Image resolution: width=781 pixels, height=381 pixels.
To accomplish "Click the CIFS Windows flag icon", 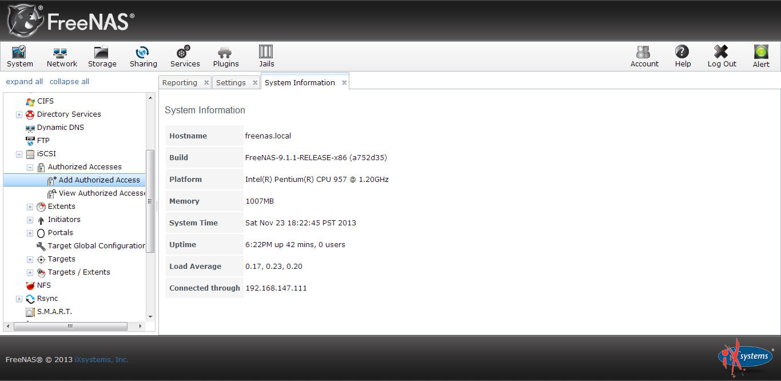I will click(x=30, y=101).
